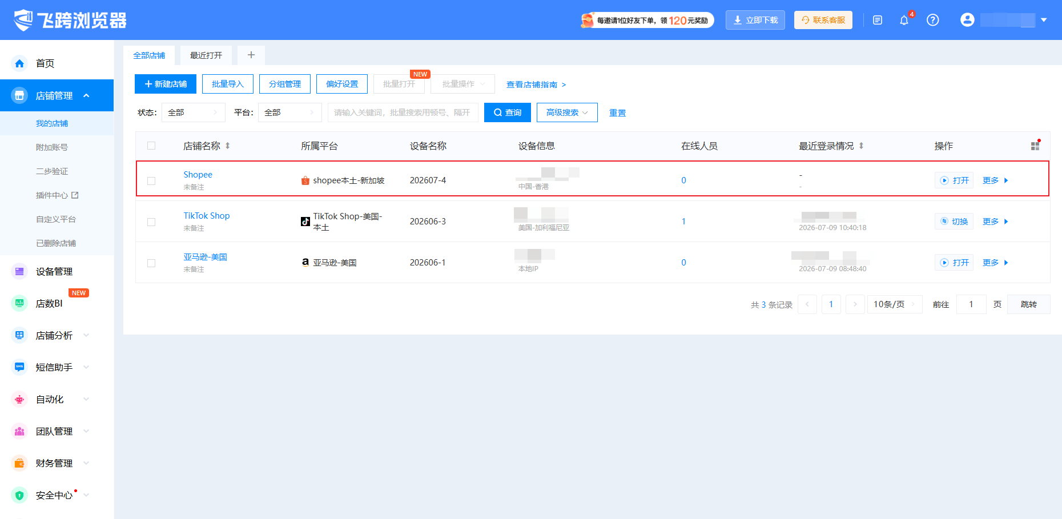Click the 立即下载 download button
Image resolution: width=1062 pixels, height=519 pixels.
point(755,20)
